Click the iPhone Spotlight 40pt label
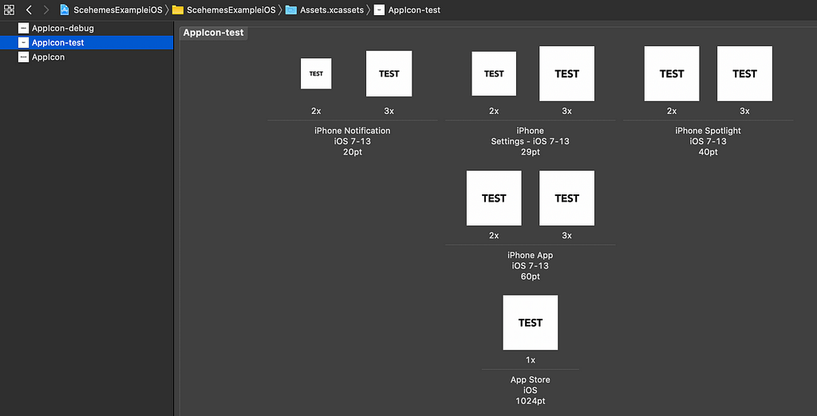817x416 pixels. coord(708,141)
